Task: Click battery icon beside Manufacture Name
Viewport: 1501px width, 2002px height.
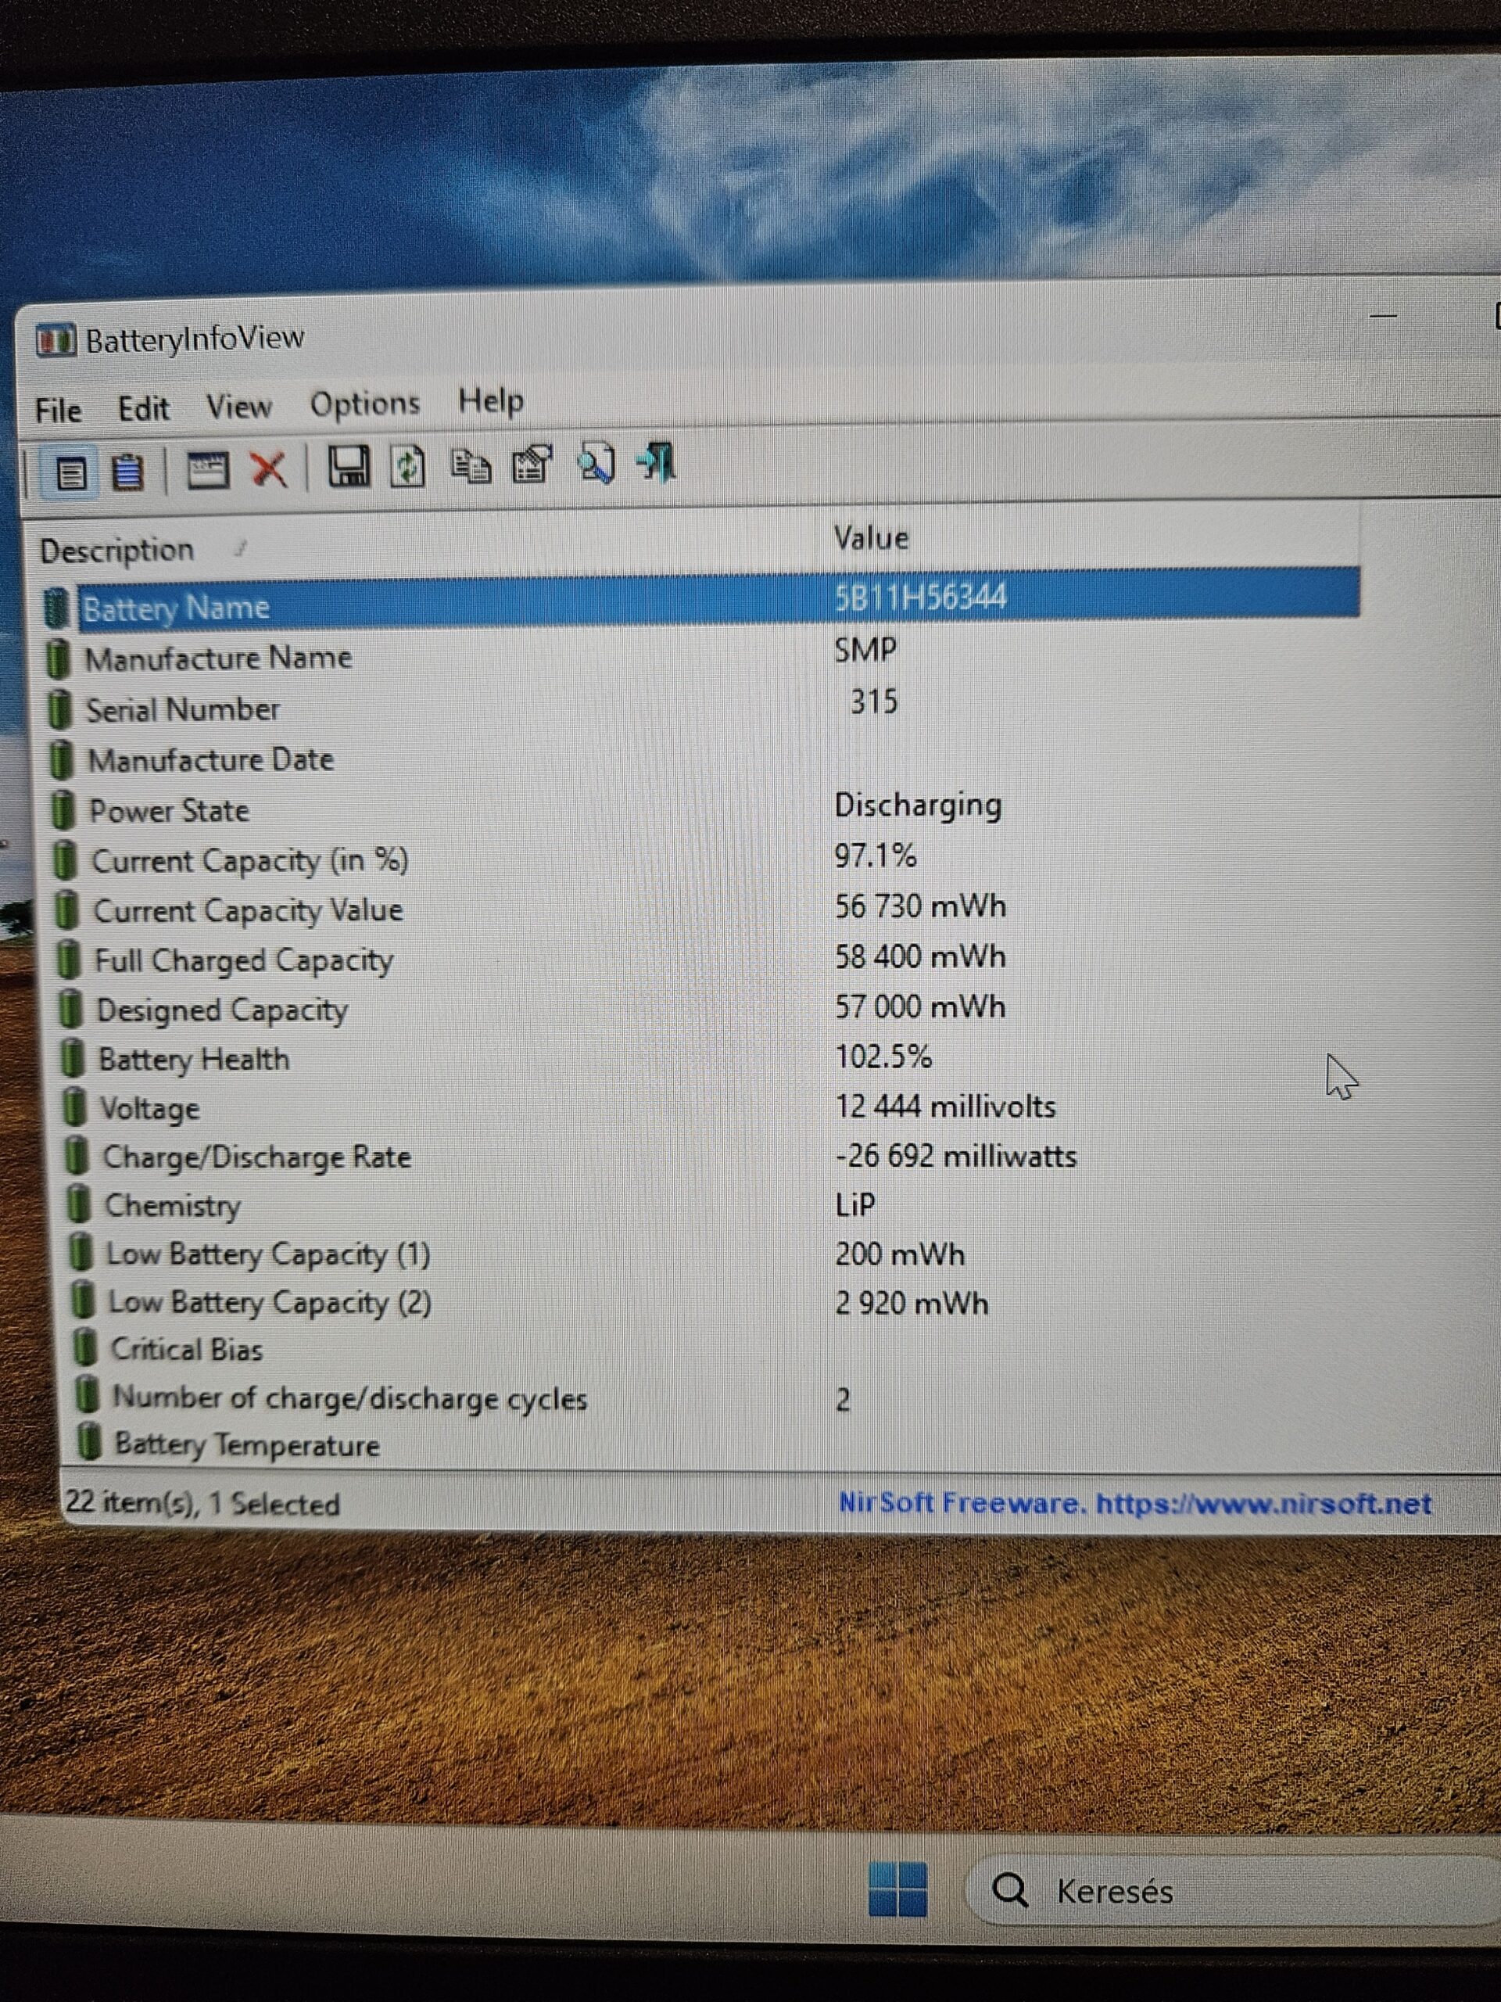Action: click(58, 659)
